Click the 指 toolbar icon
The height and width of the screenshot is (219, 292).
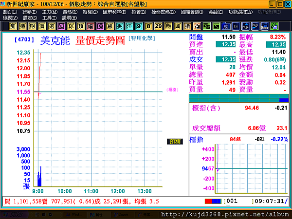187,26
